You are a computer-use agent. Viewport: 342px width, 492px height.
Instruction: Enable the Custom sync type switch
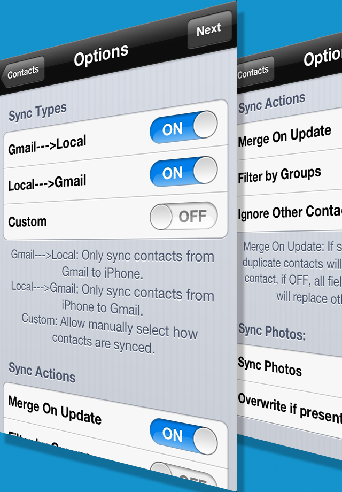184,216
